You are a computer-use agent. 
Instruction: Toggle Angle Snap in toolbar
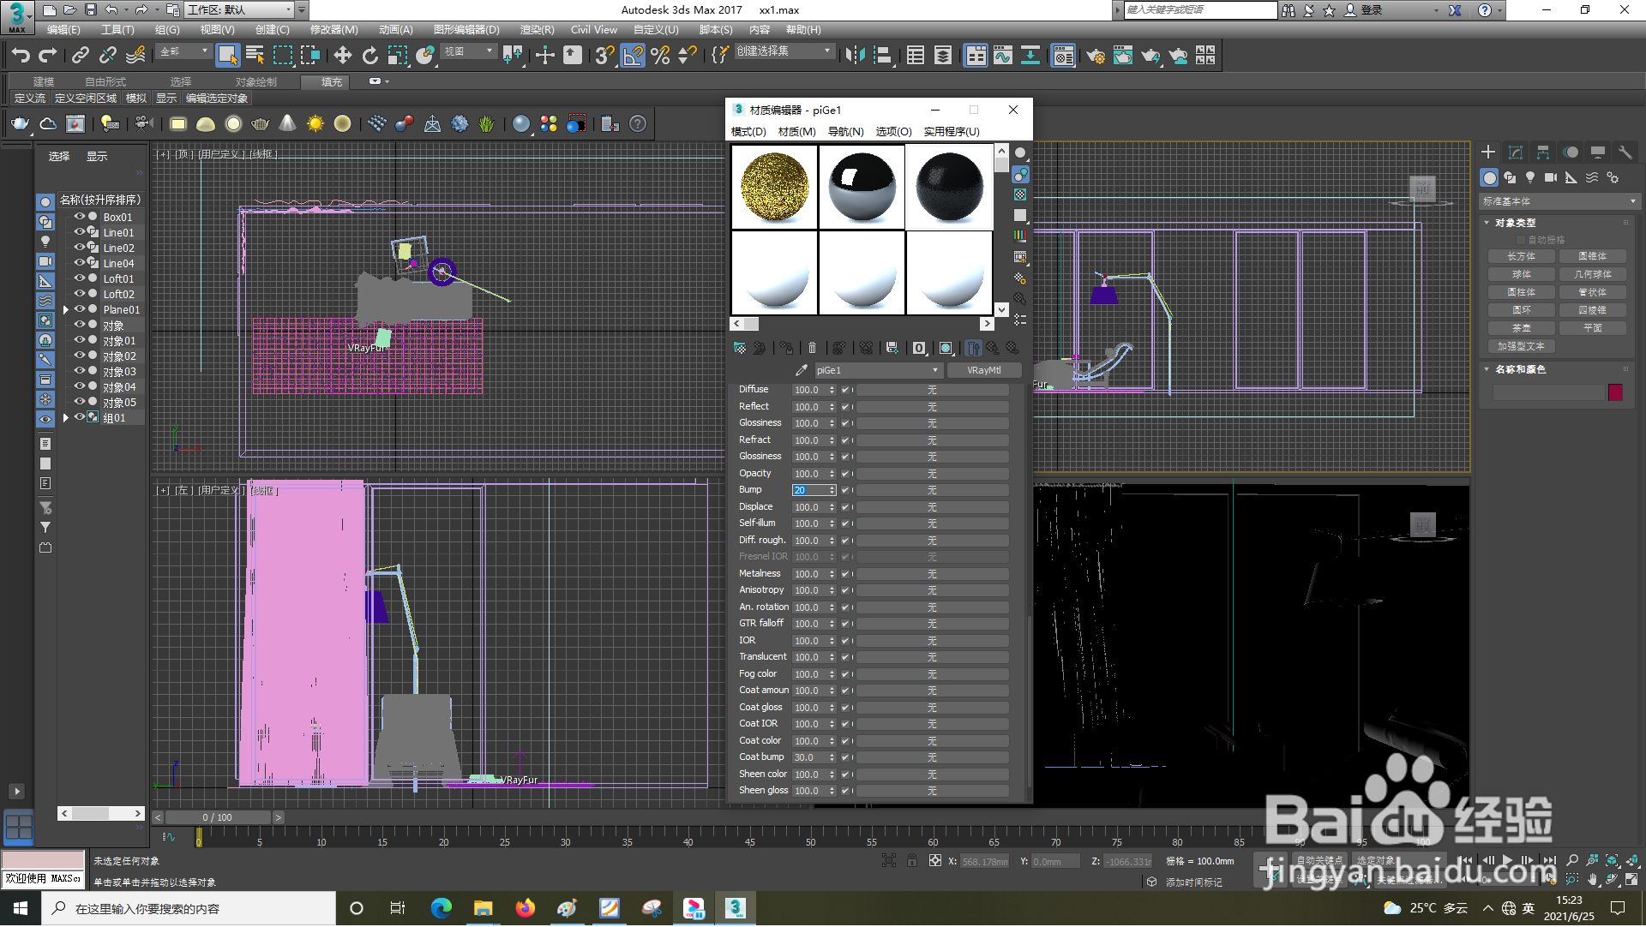coord(633,56)
